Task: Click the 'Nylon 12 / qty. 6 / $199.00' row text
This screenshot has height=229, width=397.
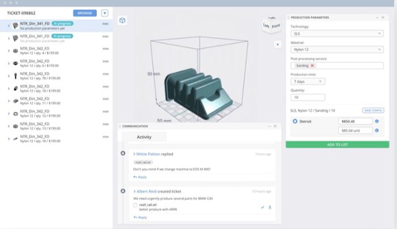Action: coord(39,66)
